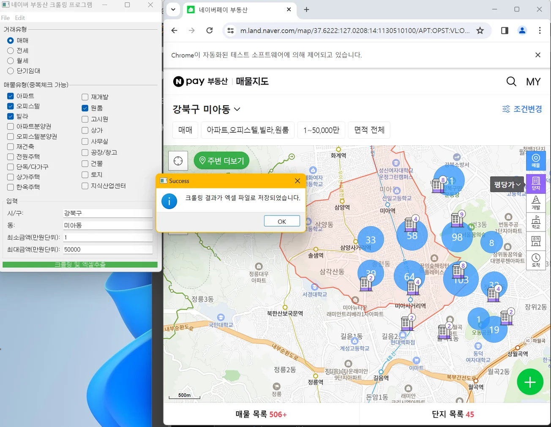The height and width of the screenshot is (427, 551).
Task: Center map on current location icon
Action: pyautogui.click(x=178, y=161)
